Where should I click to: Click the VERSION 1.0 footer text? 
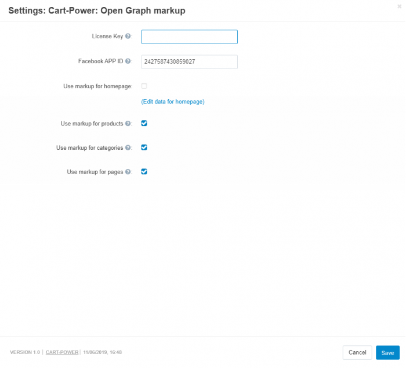tap(25, 352)
